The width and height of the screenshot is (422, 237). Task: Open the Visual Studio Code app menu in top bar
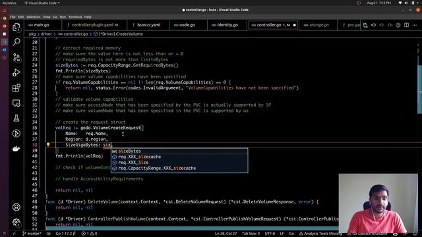tap(42, 3)
